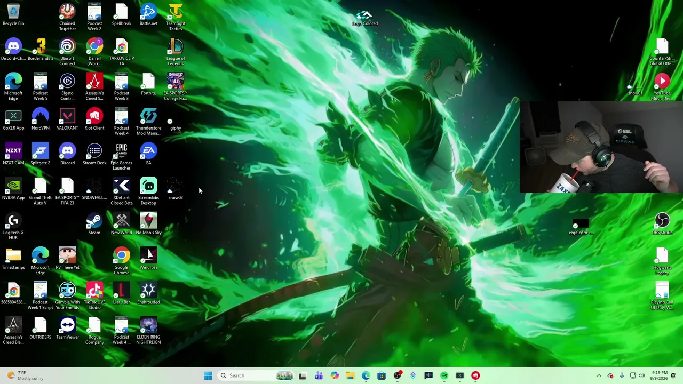Open Logitech G HUB shortcut

point(13,226)
